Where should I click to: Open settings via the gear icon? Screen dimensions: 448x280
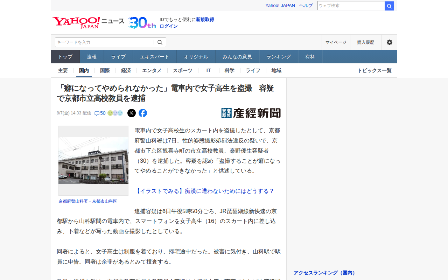[x=390, y=42]
